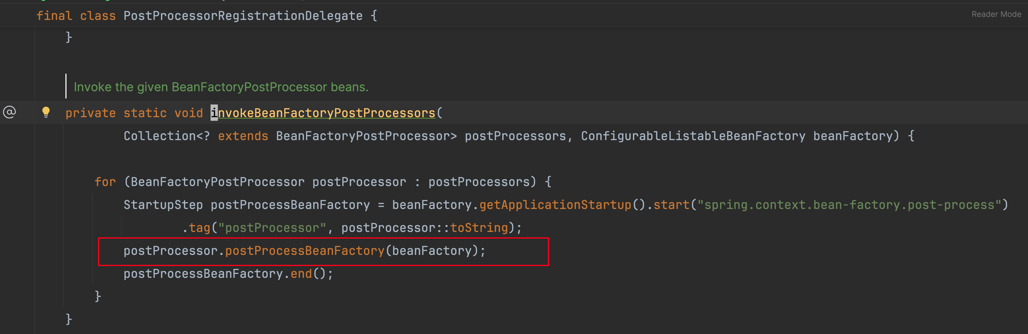Click the @ gutter icon
The width and height of the screenshot is (1028, 334).
click(10, 112)
